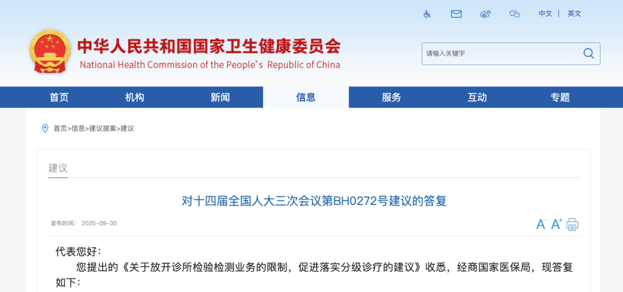Increase font size with A+ icon
This screenshot has height=292, width=623.
pos(557,224)
